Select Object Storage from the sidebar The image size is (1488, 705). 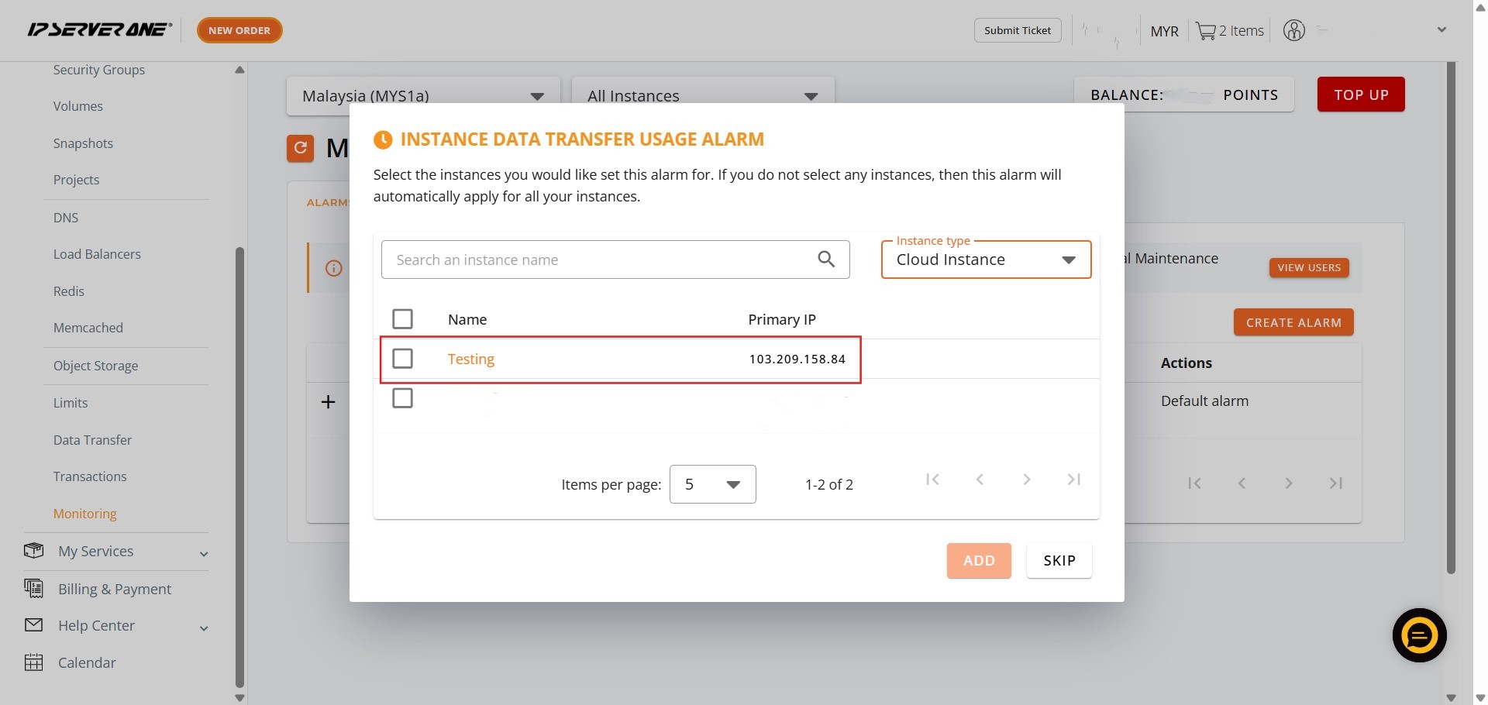(95, 366)
